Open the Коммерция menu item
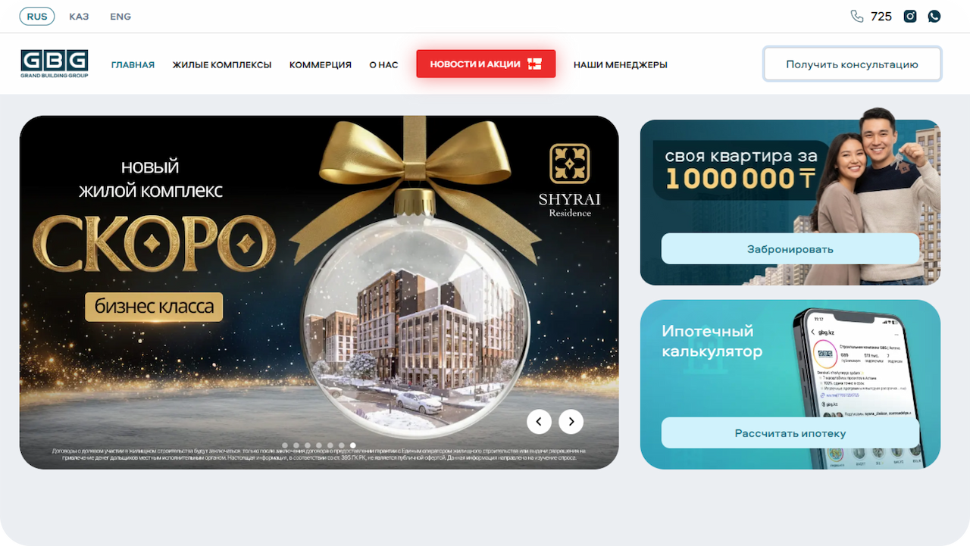The image size is (970, 546). click(x=321, y=65)
